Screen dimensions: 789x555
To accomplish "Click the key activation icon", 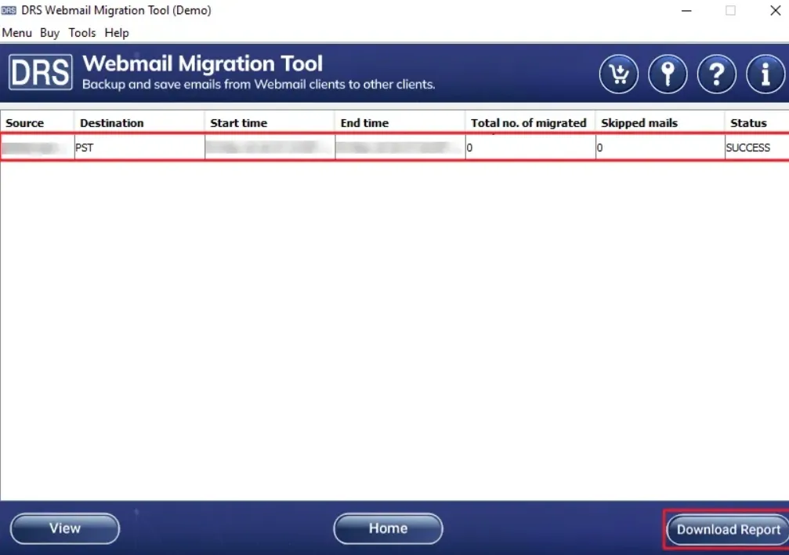I will (x=668, y=74).
